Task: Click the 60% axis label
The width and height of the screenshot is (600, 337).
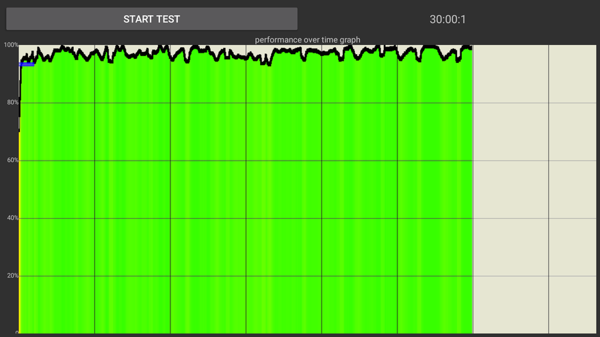Action: coord(12,160)
